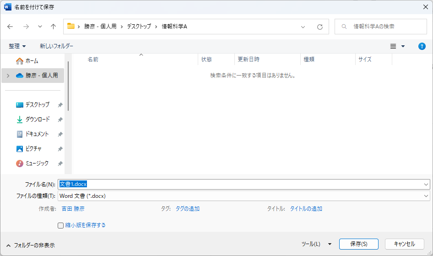Click the yellow folder icon in address bar
433x256 pixels.
click(x=71, y=26)
